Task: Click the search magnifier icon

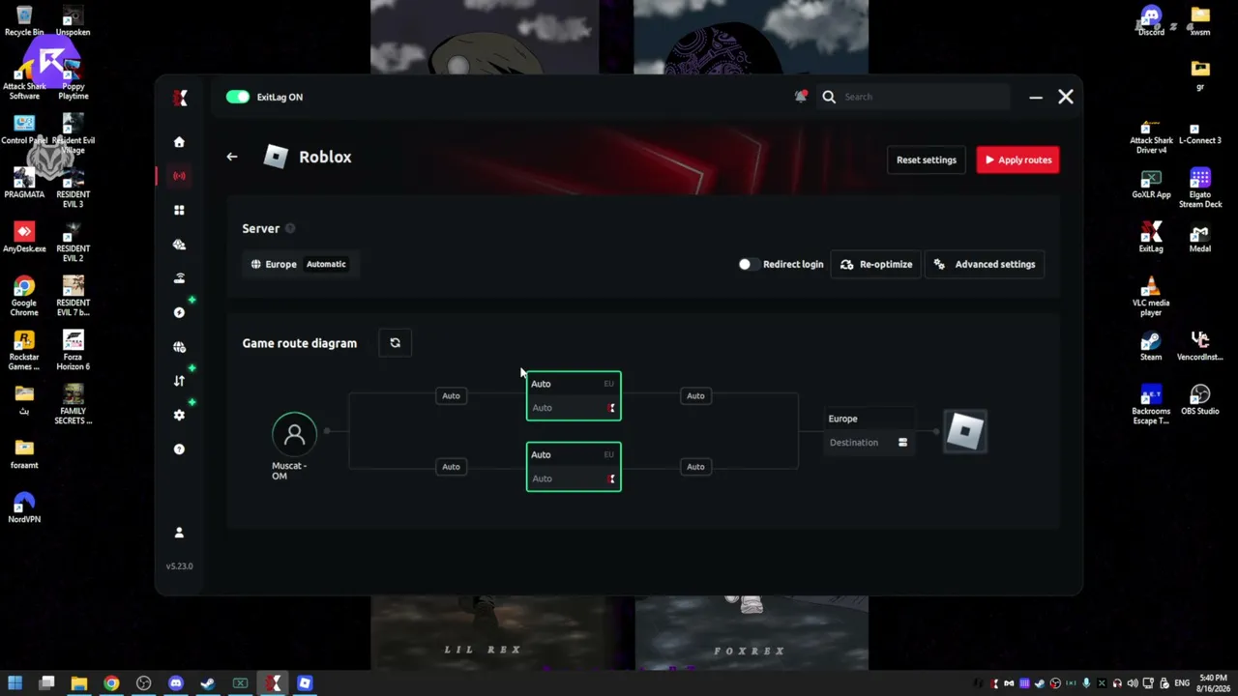Action: 829,97
